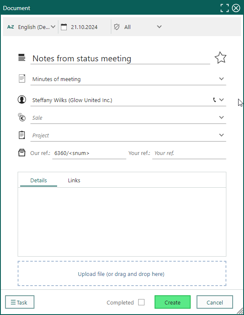Click the Your ref. input field
The height and width of the screenshot is (315, 244).
tap(189, 153)
